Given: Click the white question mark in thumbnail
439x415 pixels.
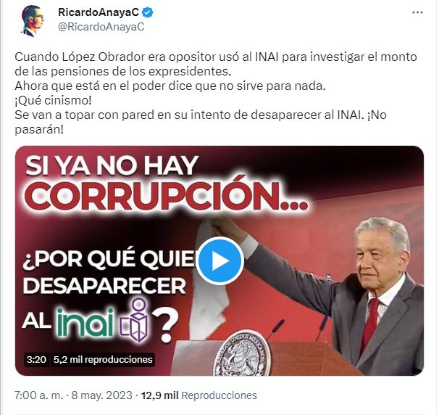Looking at the screenshot, I should pos(166,325).
